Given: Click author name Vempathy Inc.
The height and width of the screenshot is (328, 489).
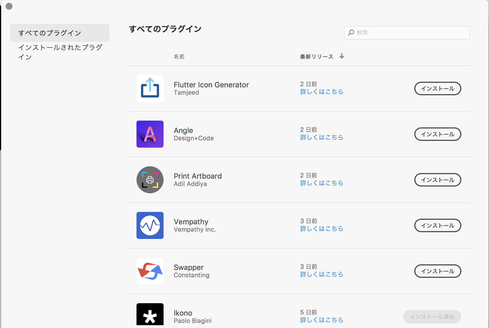Looking at the screenshot, I should pos(195,230).
